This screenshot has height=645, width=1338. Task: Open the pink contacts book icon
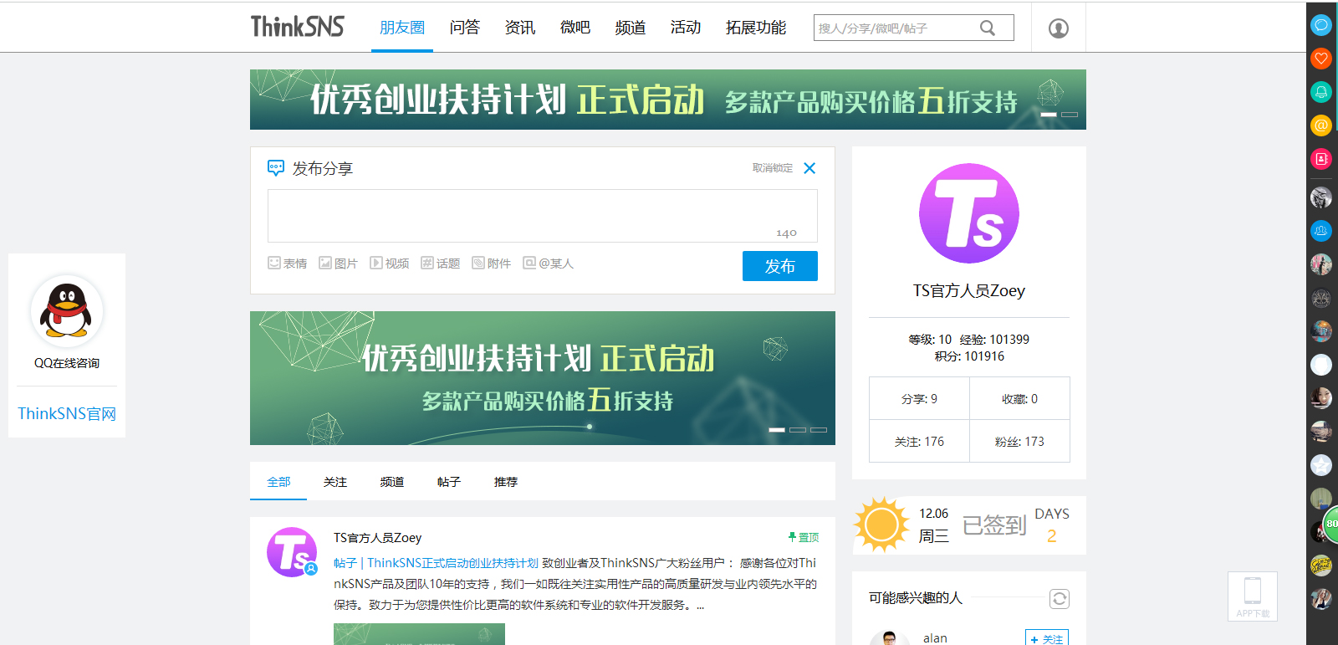coord(1321,159)
